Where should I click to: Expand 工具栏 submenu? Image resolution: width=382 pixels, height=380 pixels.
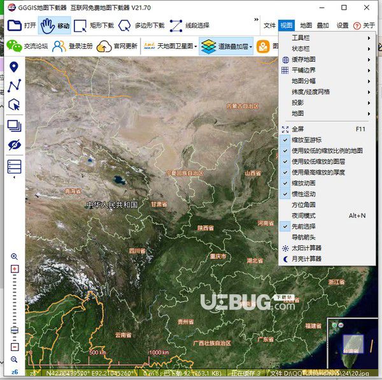tap(327, 38)
